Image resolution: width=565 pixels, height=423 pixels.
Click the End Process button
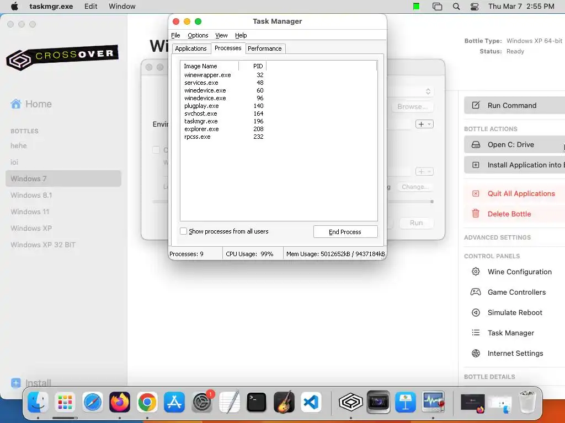point(345,232)
